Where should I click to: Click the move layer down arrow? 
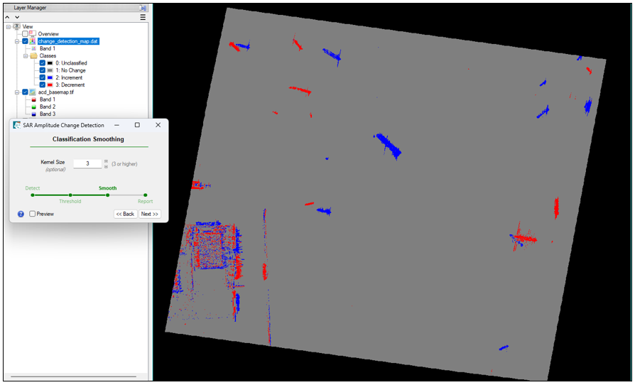(16, 17)
